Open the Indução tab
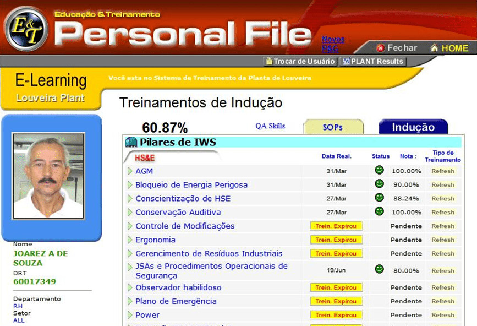Viewport: 477px width, 326px height. [413, 127]
